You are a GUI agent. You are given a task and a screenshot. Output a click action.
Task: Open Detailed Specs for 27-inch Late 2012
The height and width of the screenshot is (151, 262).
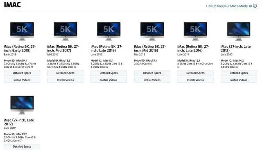(x=22, y=147)
